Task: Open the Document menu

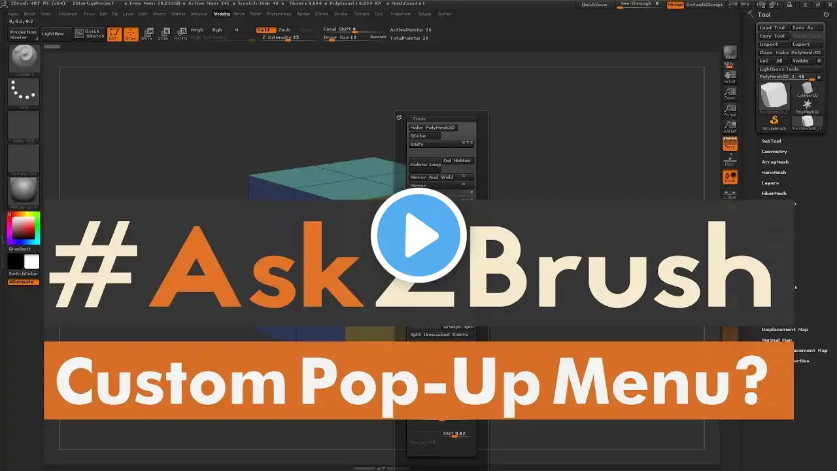Action: click(x=67, y=14)
